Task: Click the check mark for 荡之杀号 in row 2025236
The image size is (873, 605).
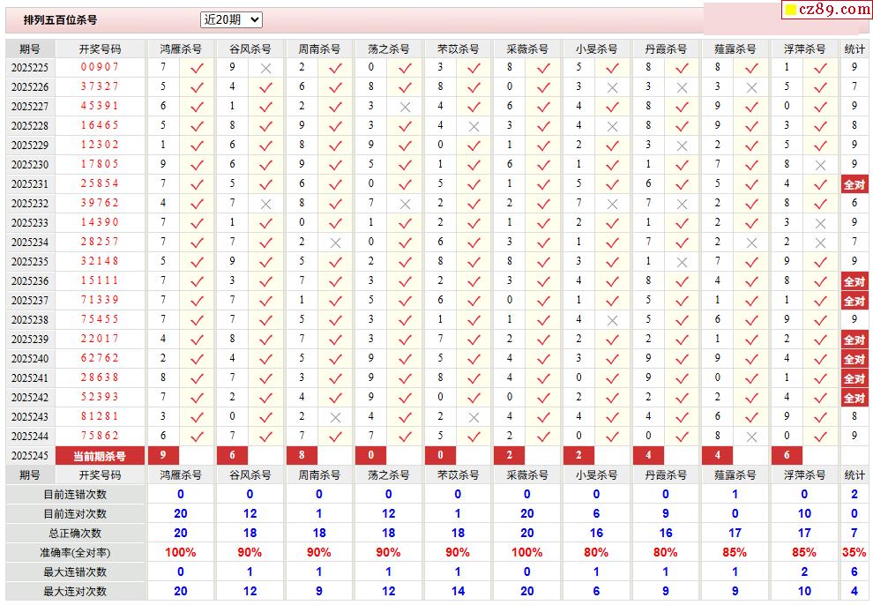Action: click(x=405, y=282)
